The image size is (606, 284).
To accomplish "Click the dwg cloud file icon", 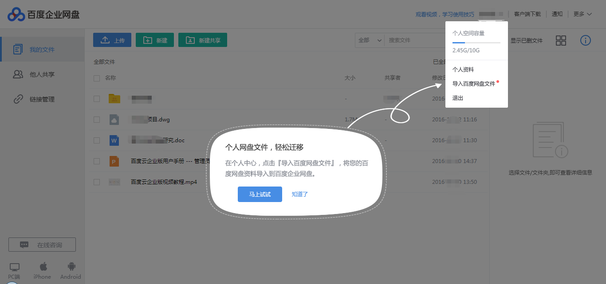I will (x=114, y=120).
